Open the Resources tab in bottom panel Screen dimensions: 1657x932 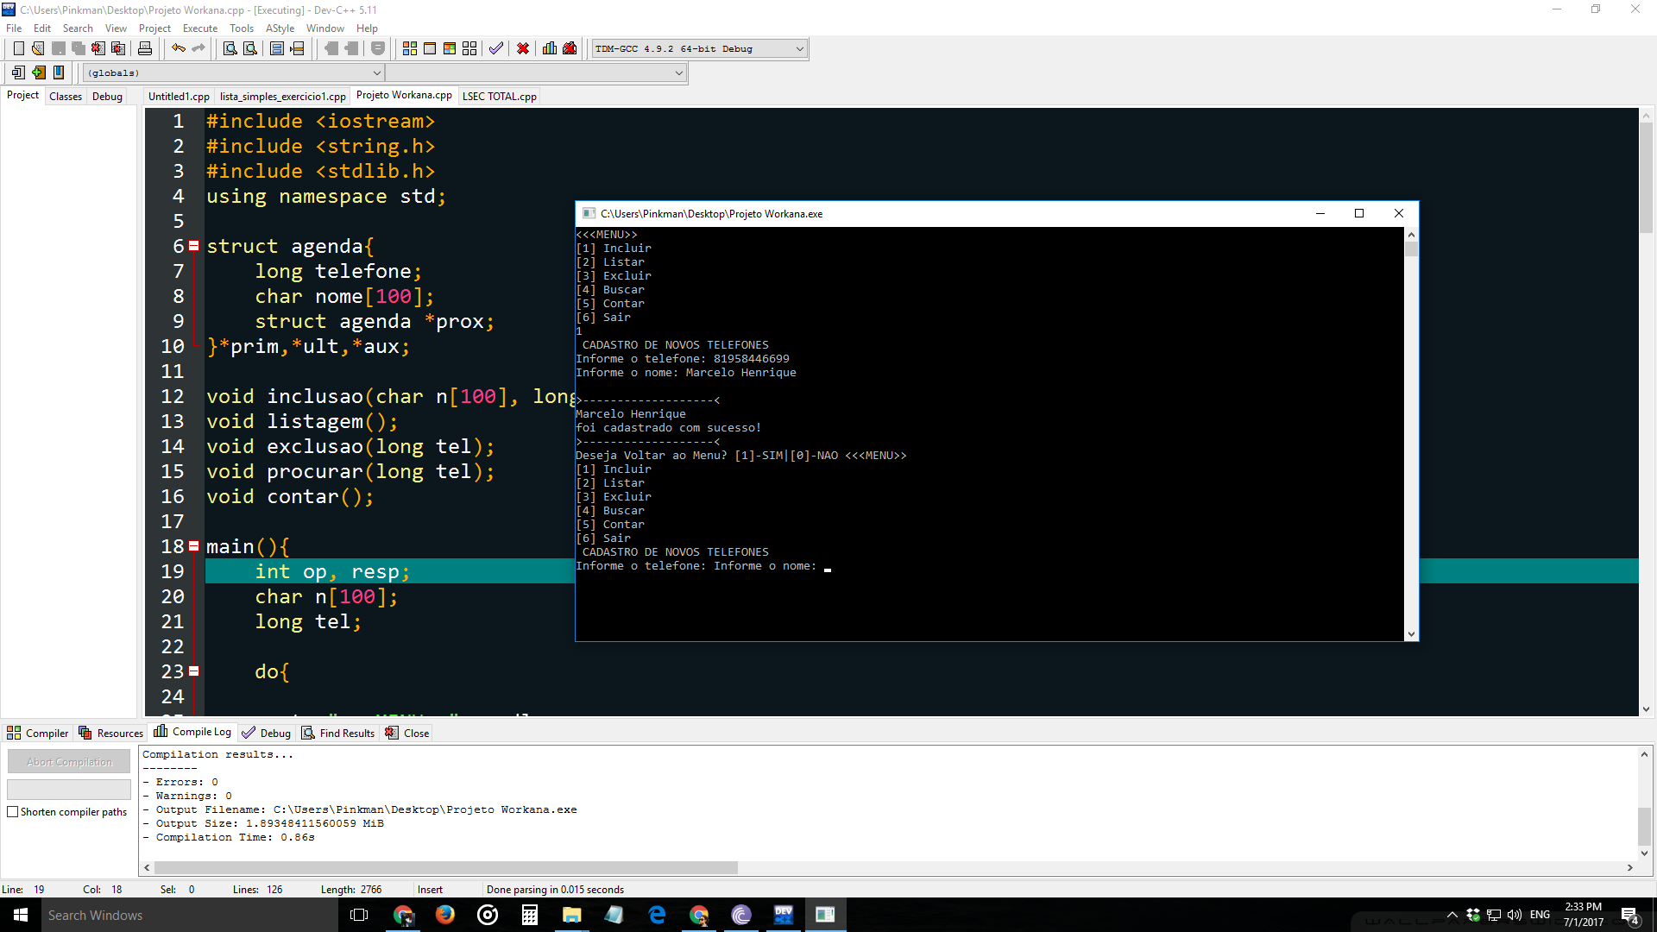pos(110,733)
